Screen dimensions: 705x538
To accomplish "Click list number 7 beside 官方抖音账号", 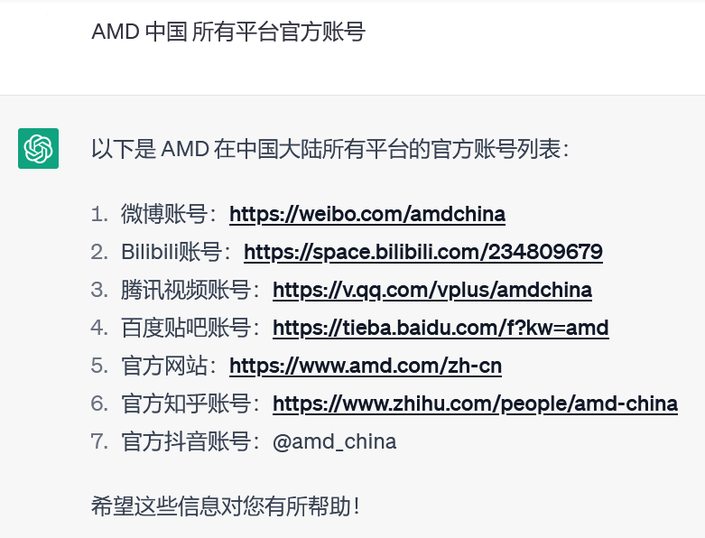I will (98, 442).
